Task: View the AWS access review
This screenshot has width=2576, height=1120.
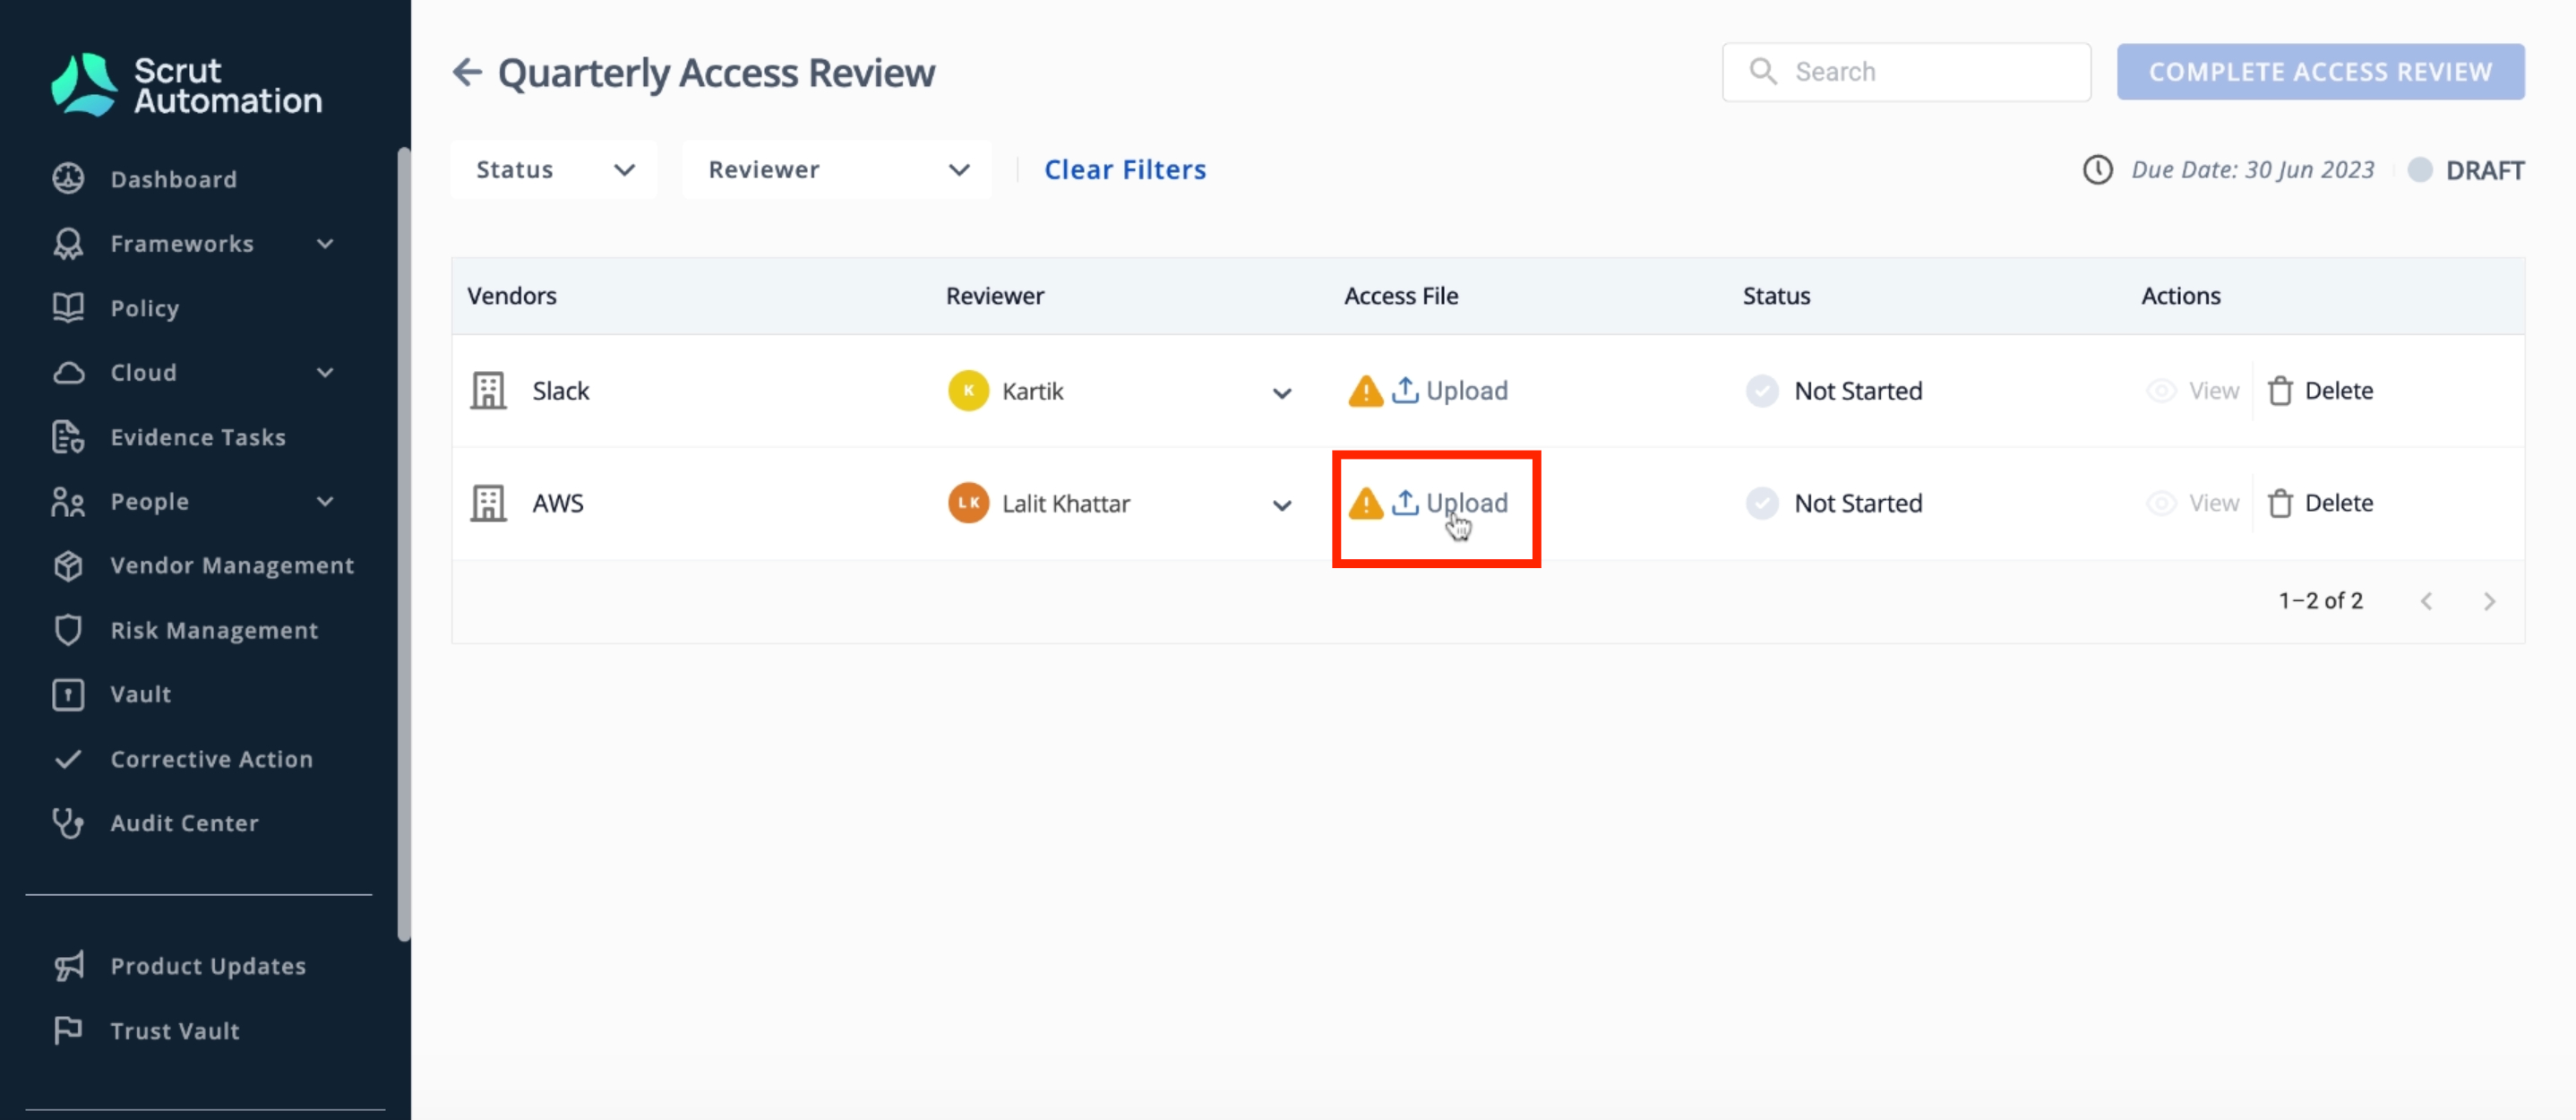Action: click(x=2192, y=503)
